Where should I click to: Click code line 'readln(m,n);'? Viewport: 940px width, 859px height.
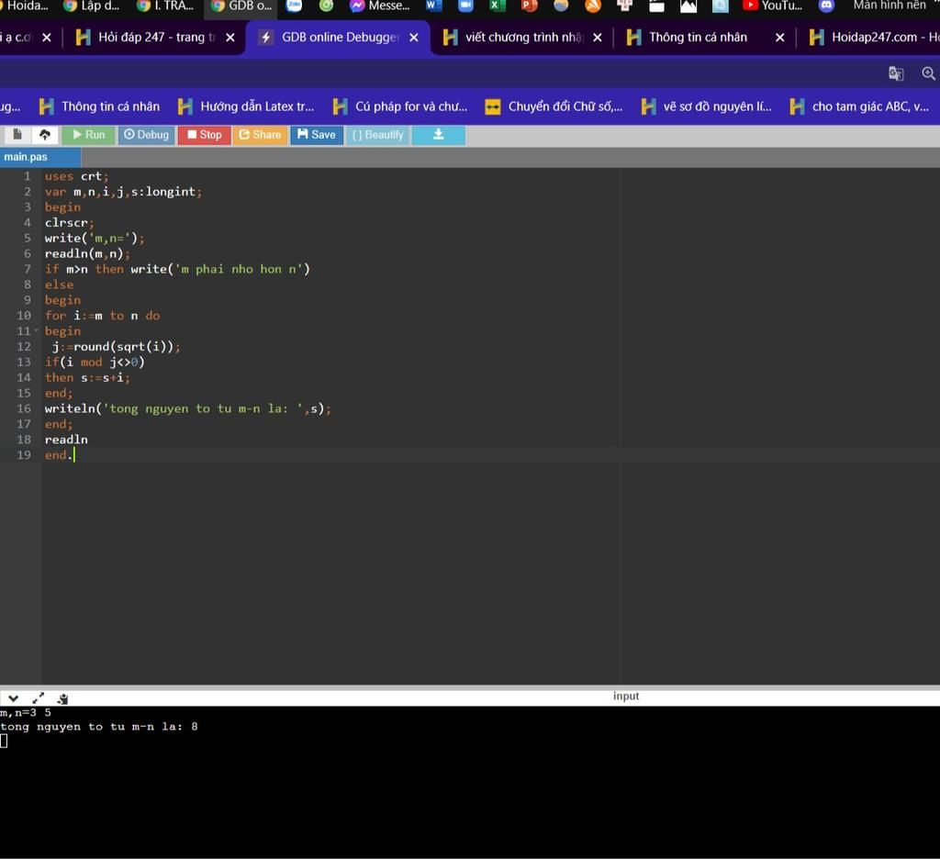point(87,253)
